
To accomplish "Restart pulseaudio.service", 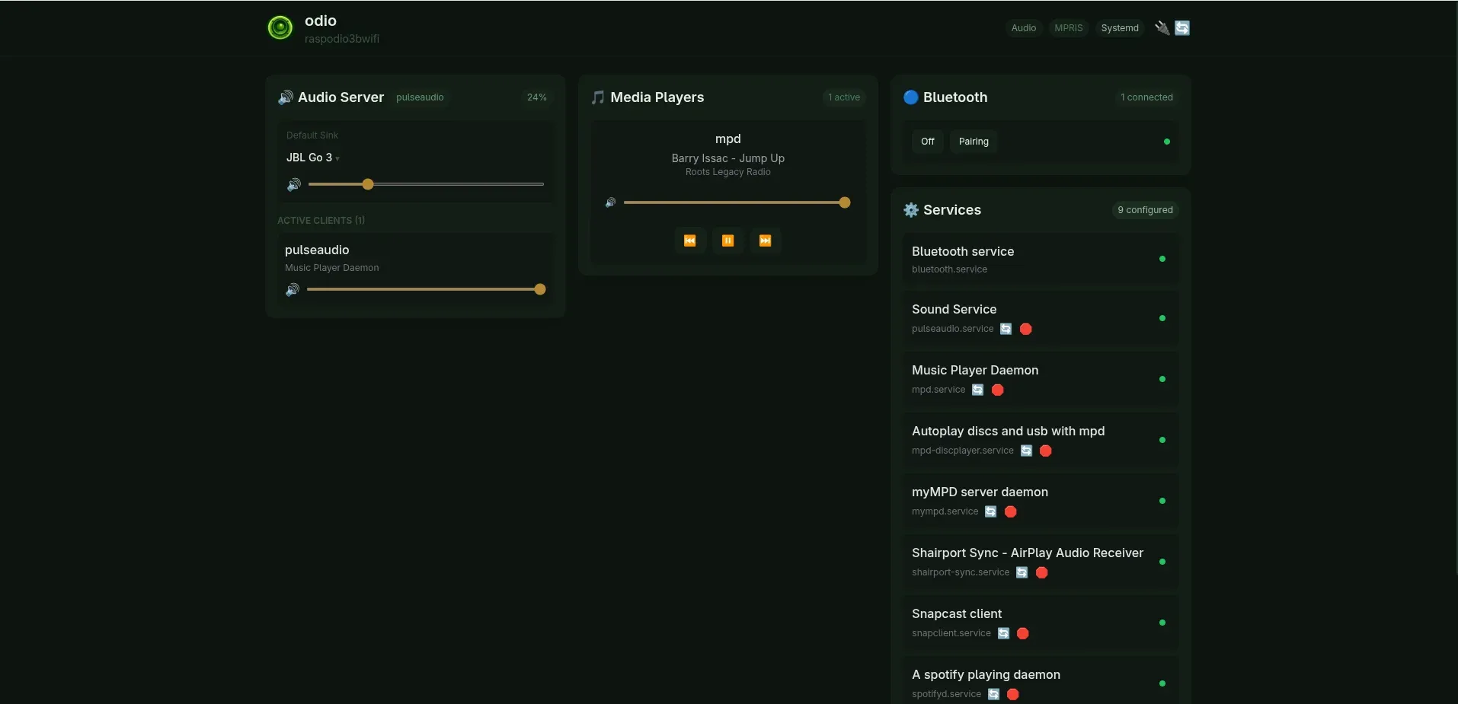I will (x=1006, y=329).
